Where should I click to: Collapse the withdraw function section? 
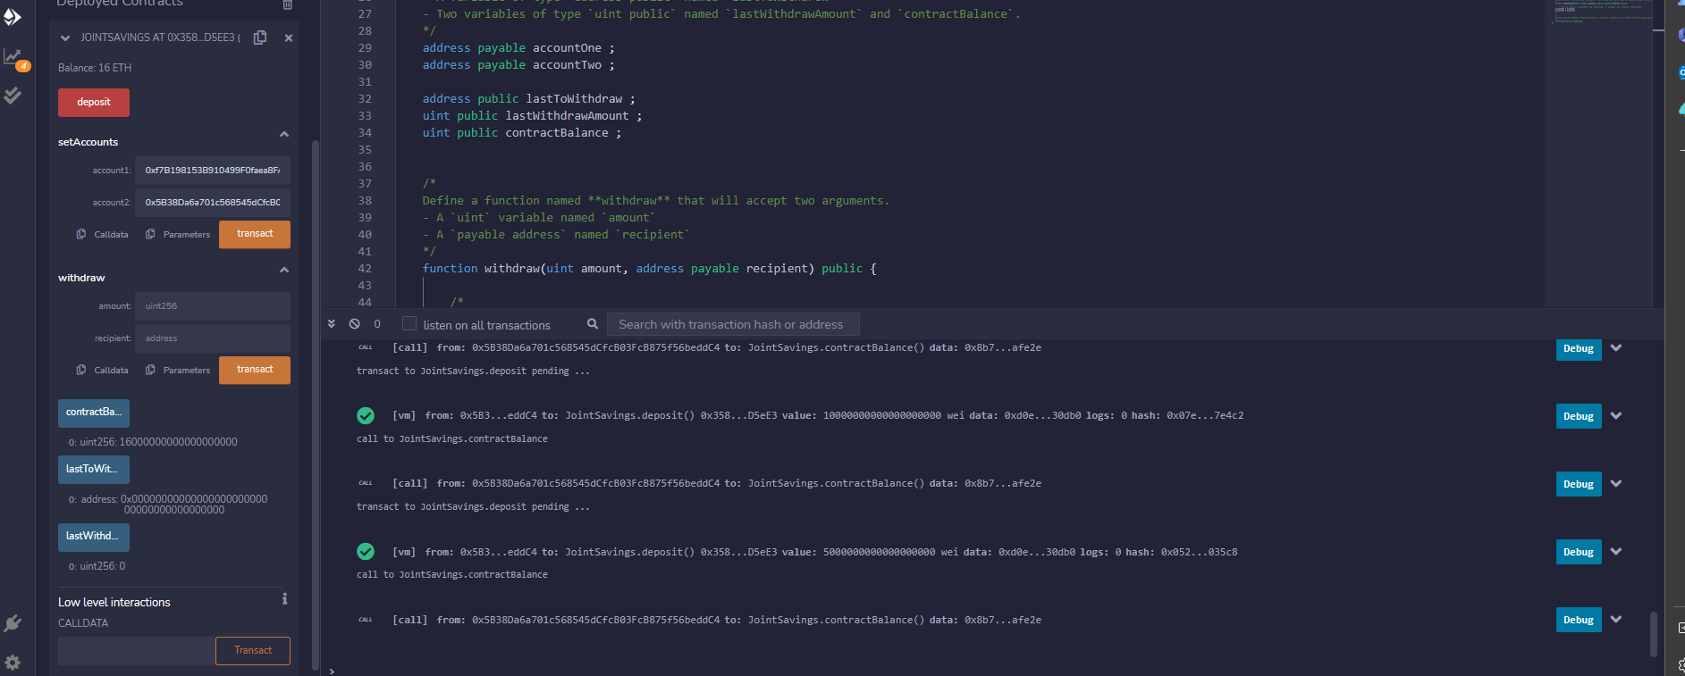284,271
